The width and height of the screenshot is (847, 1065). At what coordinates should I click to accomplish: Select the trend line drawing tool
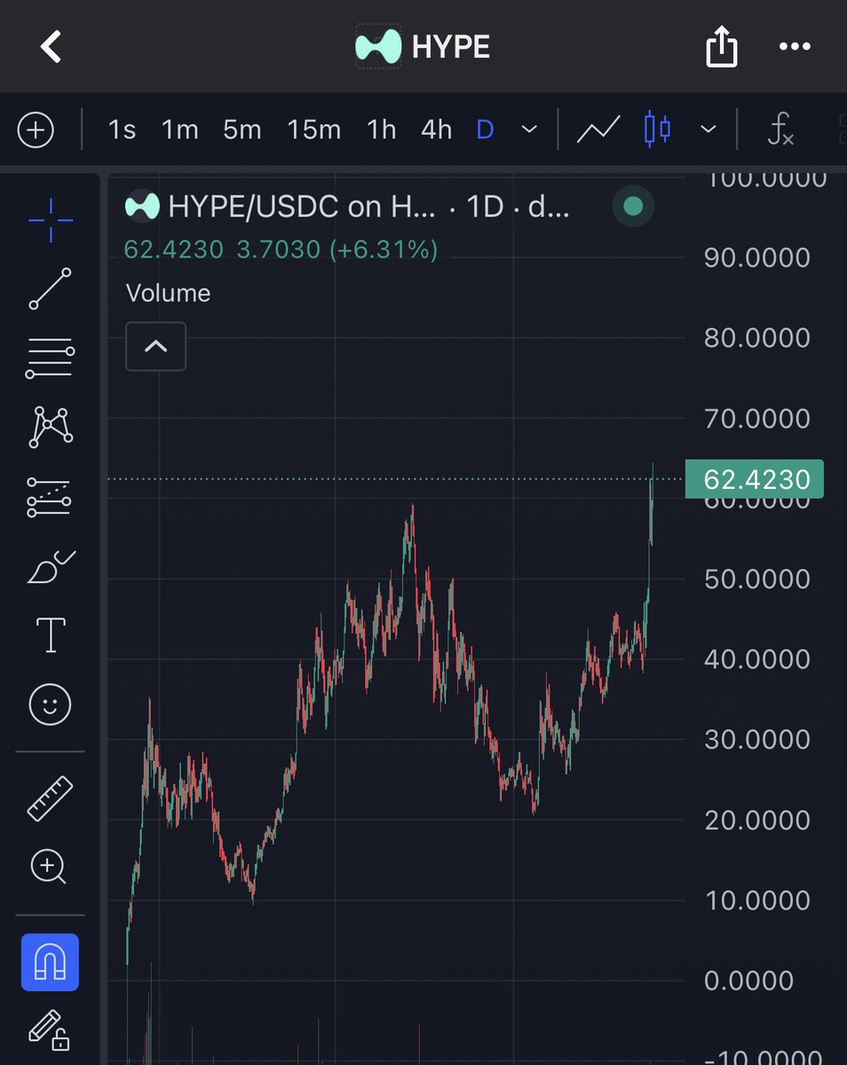tap(51, 288)
